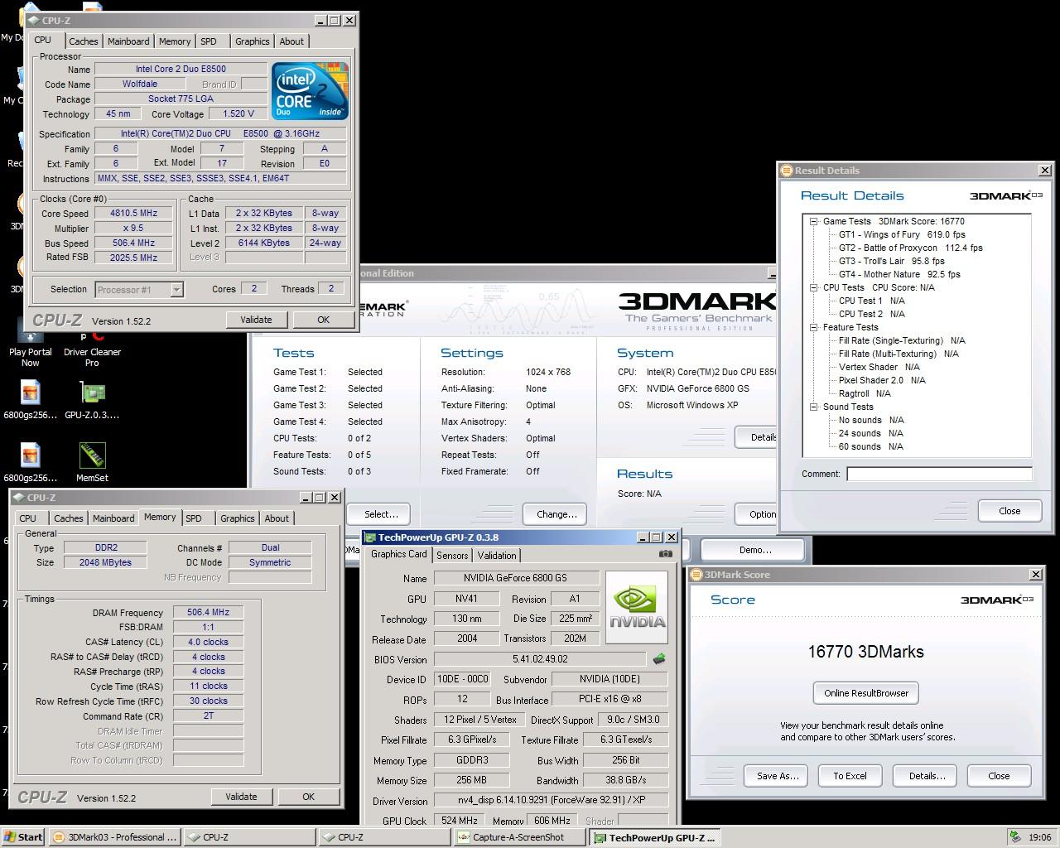Open the Start menu
This screenshot has height=848, width=1060.
click(23, 837)
